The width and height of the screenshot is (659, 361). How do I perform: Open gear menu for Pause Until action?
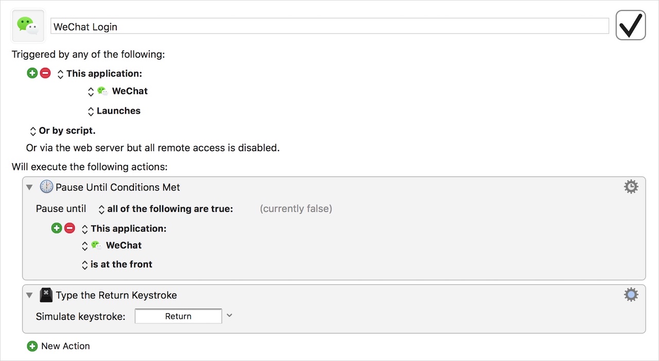click(631, 187)
